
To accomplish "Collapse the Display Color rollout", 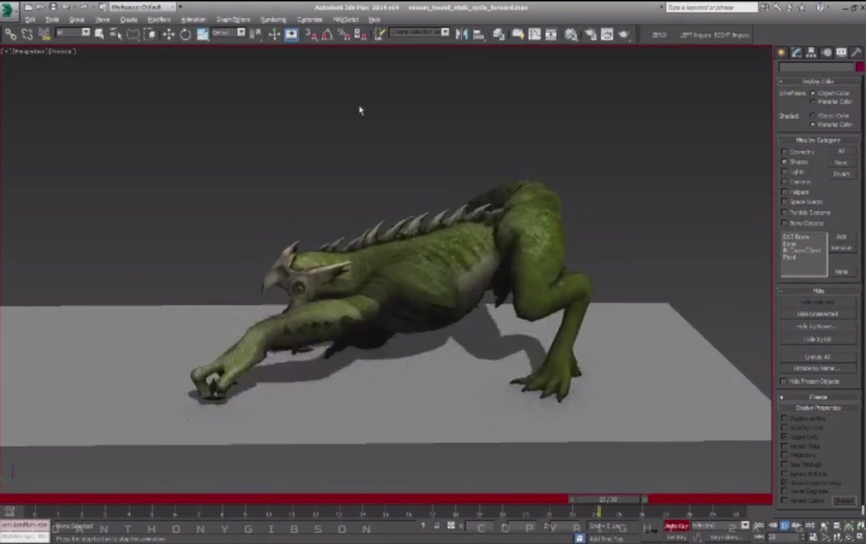I will click(x=818, y=81).
